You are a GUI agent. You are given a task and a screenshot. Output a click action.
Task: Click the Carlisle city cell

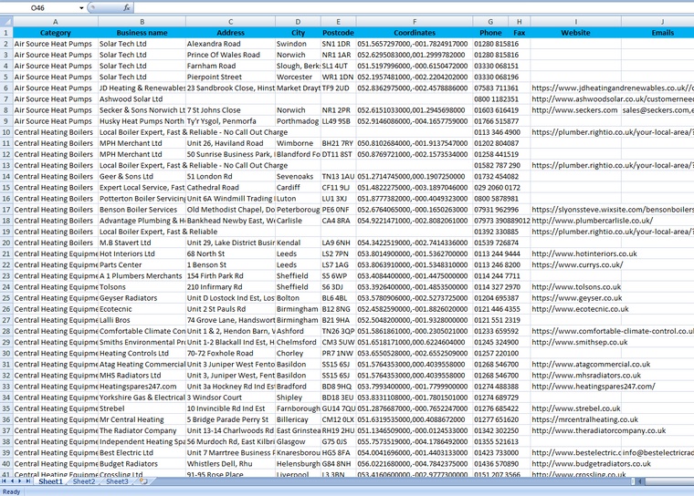tap(298, 221)
